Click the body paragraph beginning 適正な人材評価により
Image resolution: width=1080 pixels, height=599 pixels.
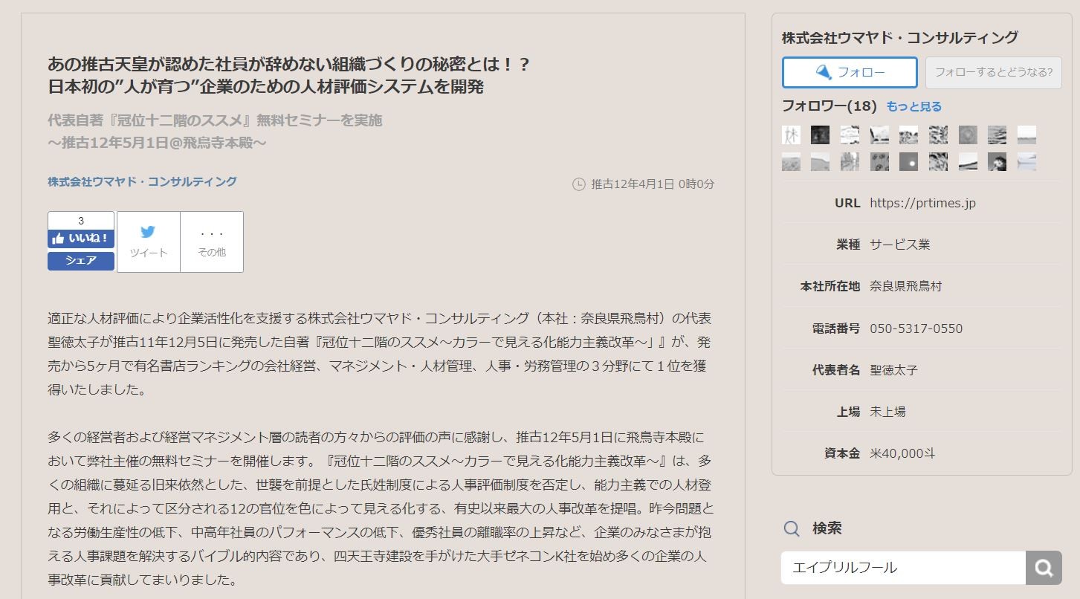point(380,354)
